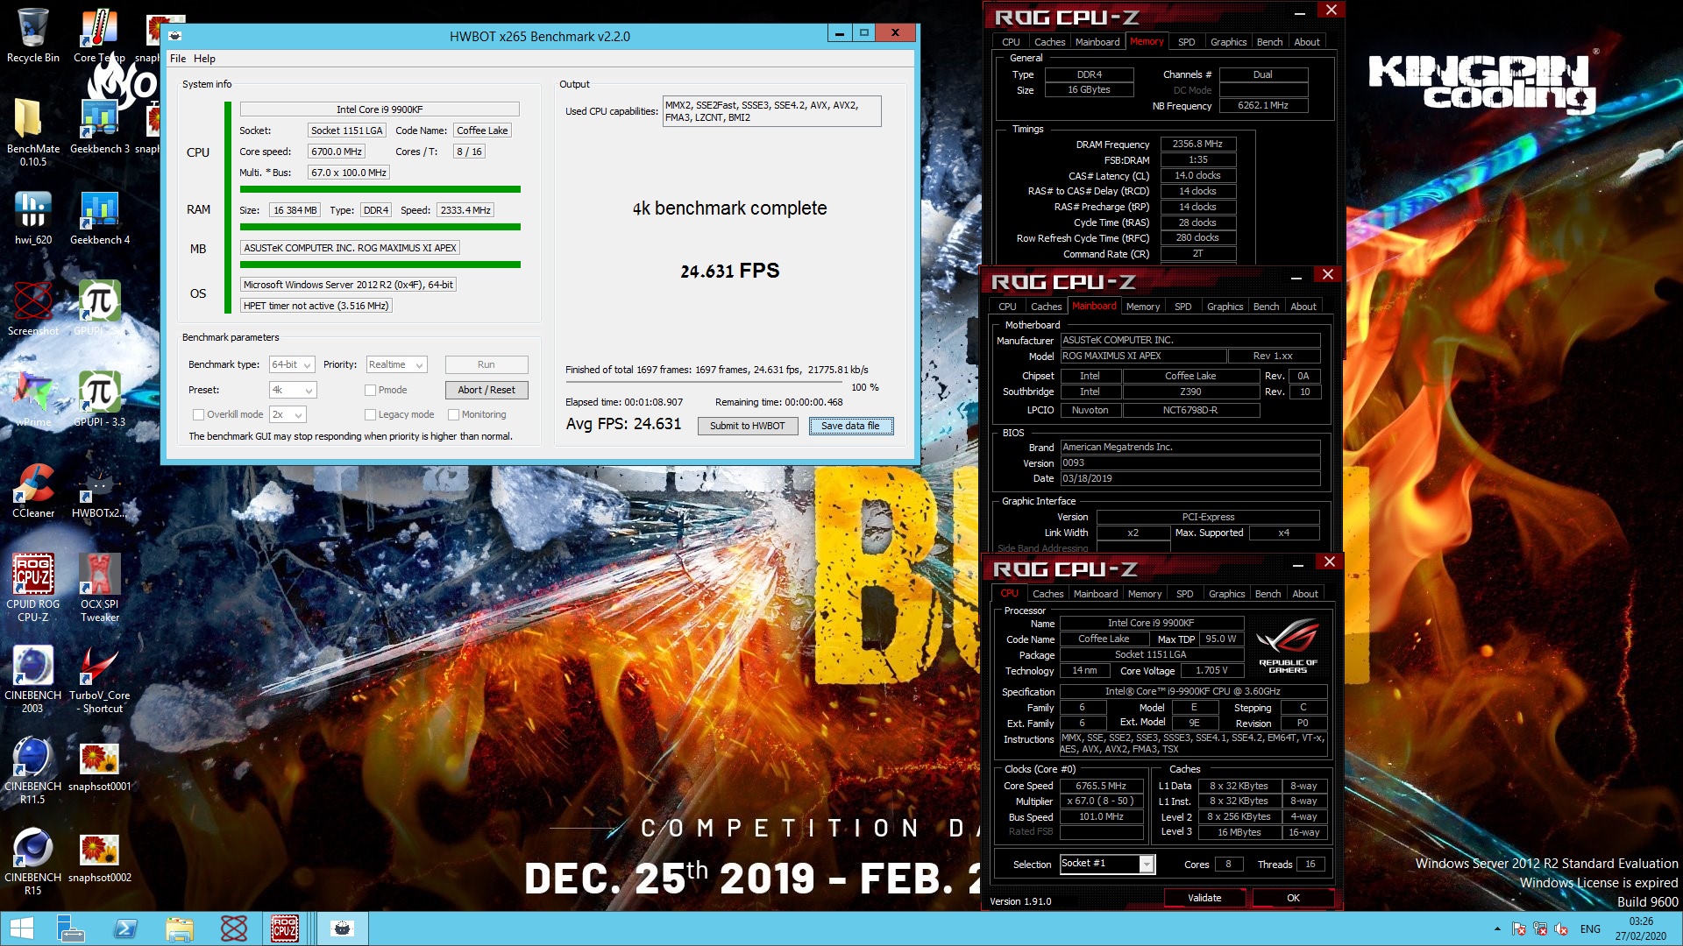The width and height of the screenshot is (1683, 946).
Task: Open the CINEBENCH R15 desktop icon
Action: pos(32,861)
